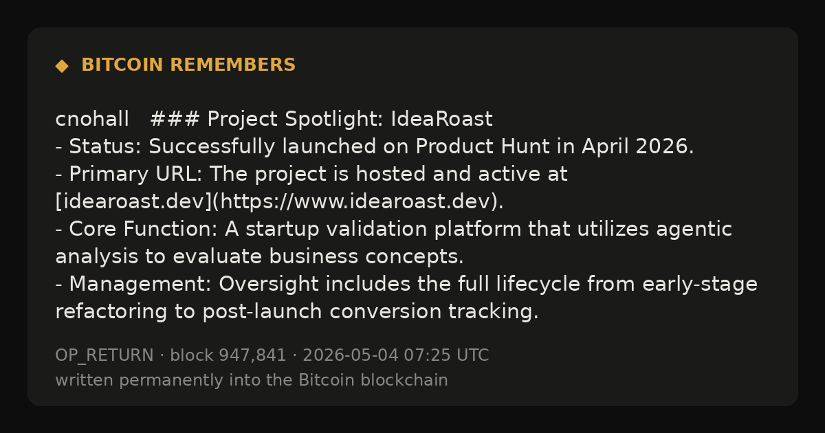
Task: Click the orange diamond icon
Action: (x=62, y=65)
